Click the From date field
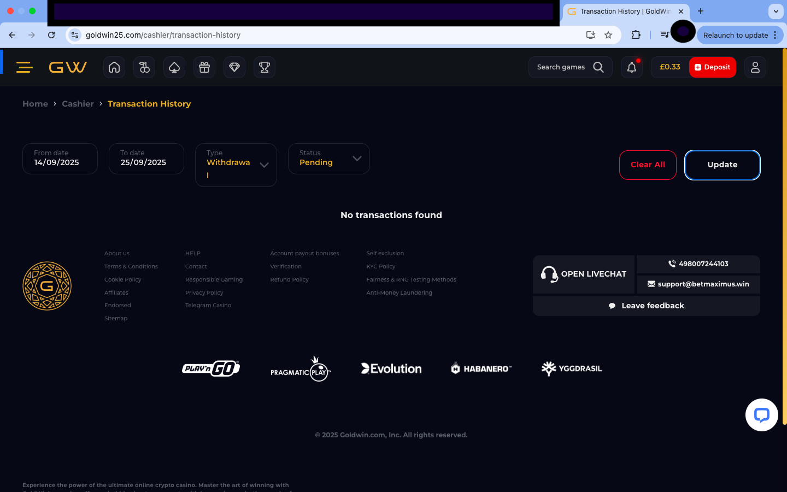 tap(60, 159)
